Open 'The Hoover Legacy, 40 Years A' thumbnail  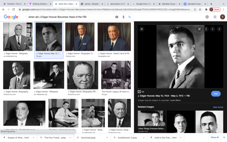116,75
